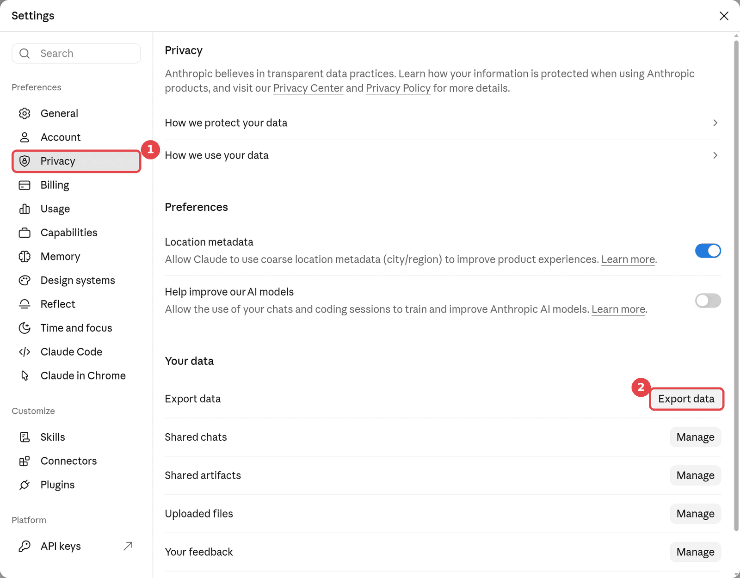
Task: Click Learn more under Location metadata
Action: click(x=628, y=259)
